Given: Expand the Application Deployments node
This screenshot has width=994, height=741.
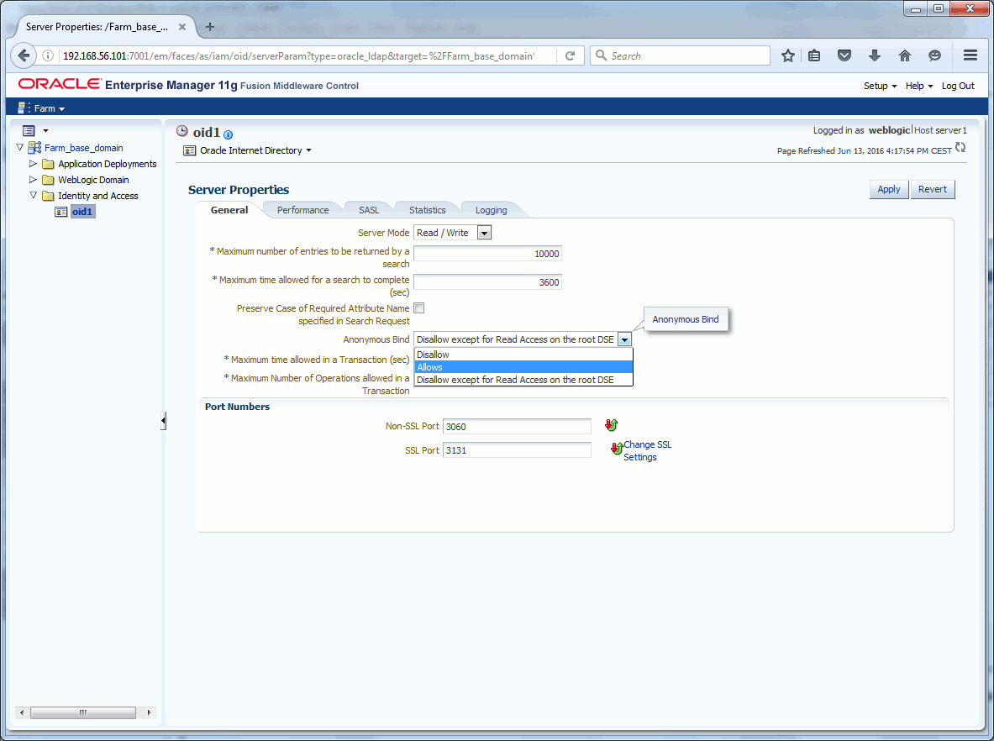Looking at the screenshot, I should click(x=33, y=164).
